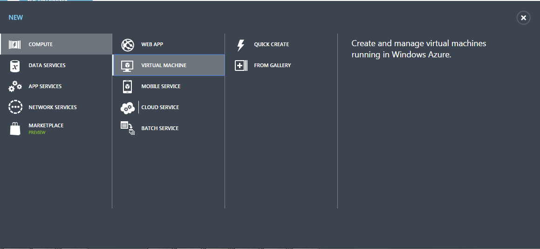Select QUICK CREATE label
Screen dimensions: 540x249
point(271,44)
